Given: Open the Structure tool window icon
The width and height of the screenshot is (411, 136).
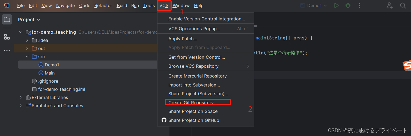Looking at the screenshot, I should pyautogui.click(x=7, y=37).
